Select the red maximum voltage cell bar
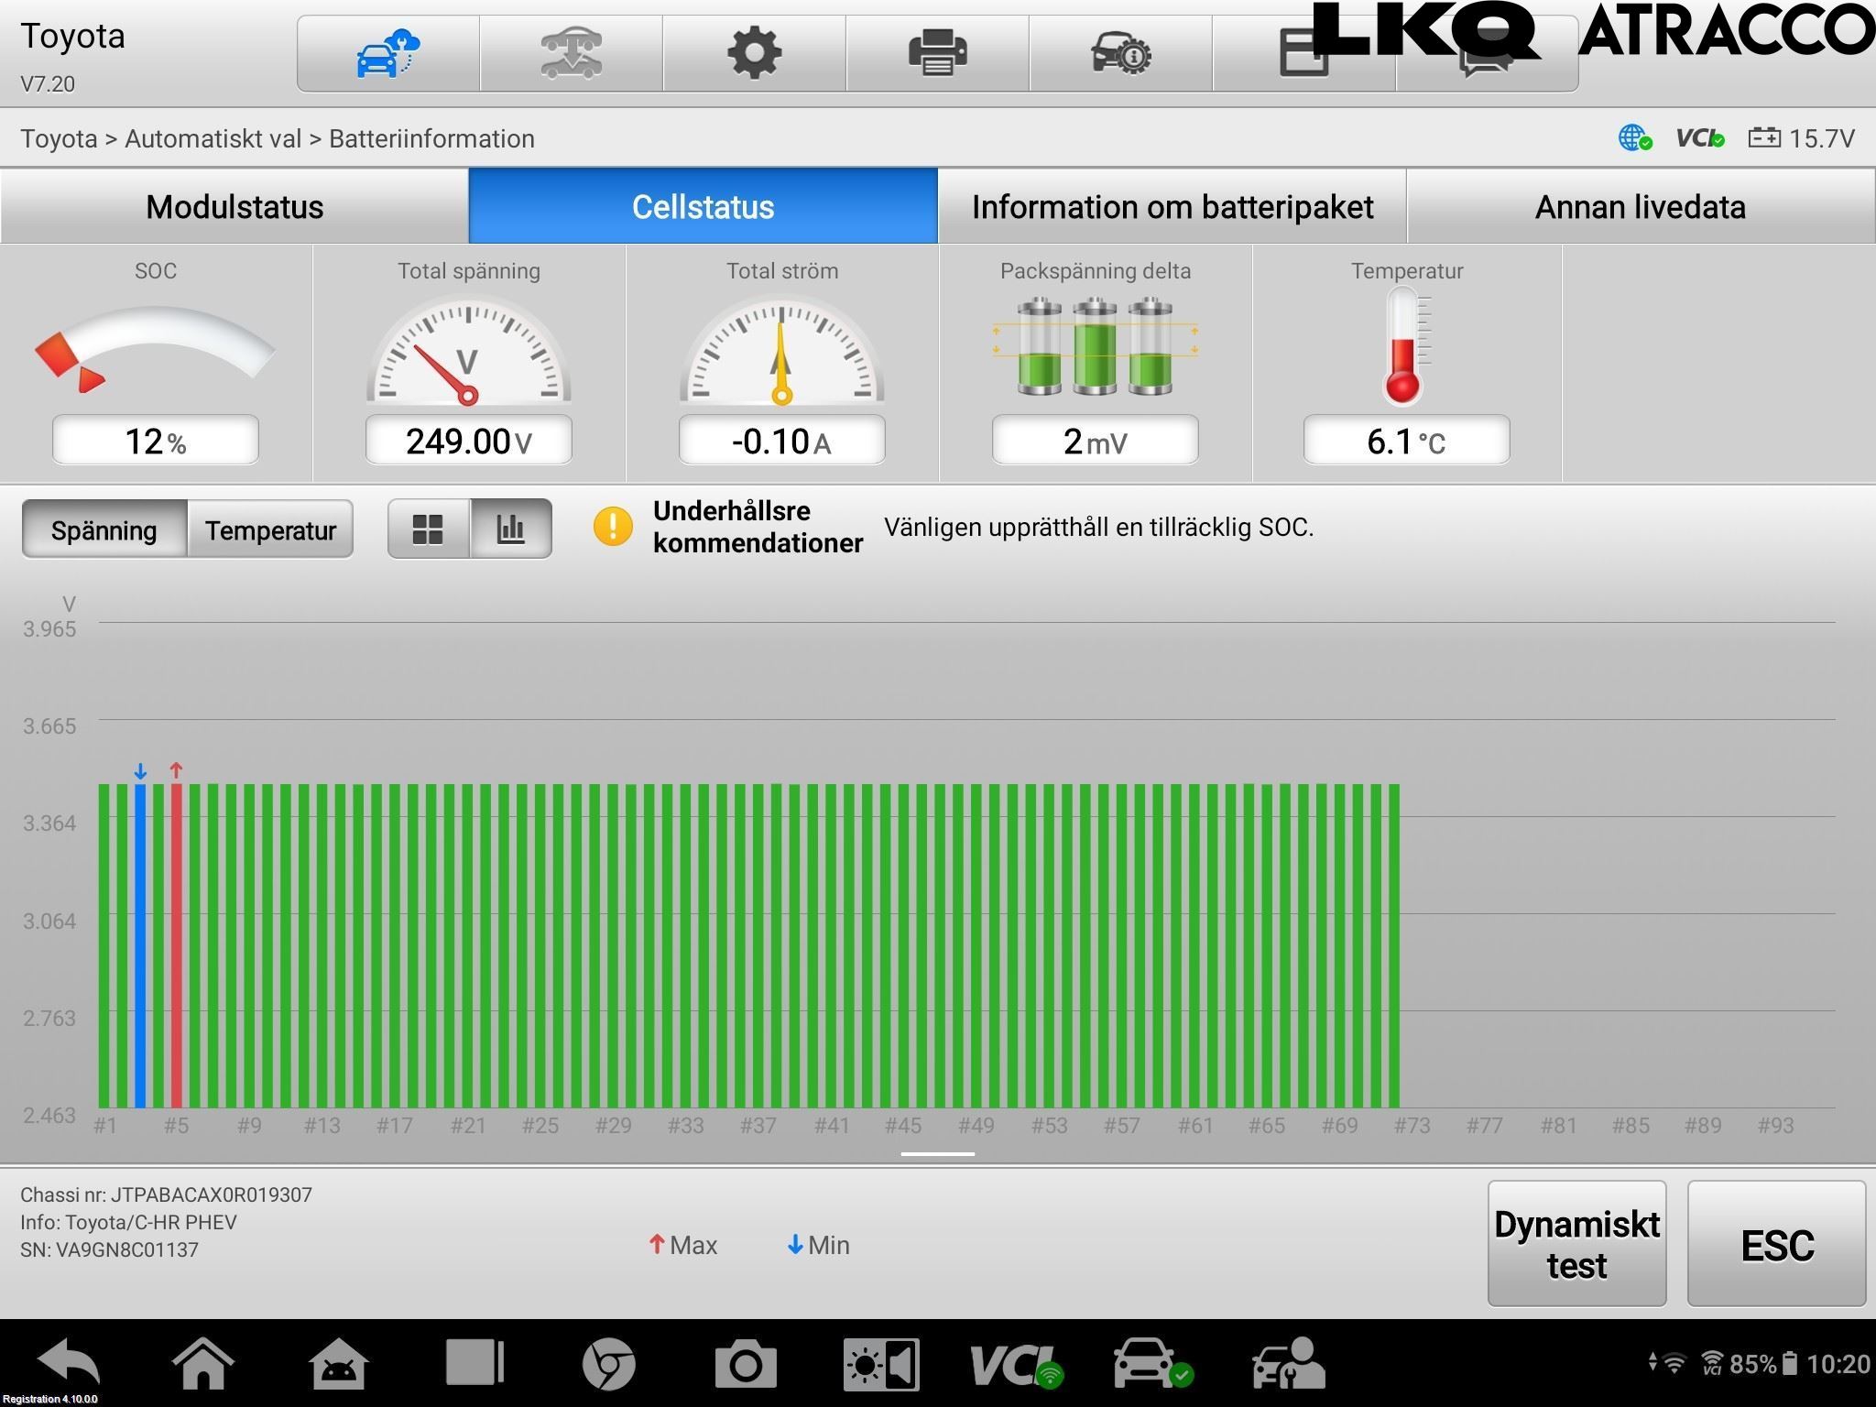 point(177,945)
